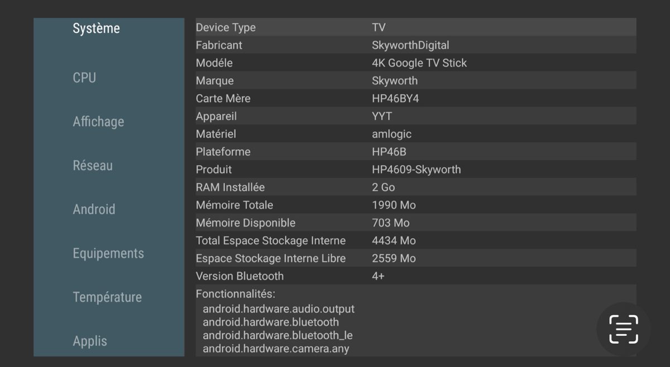
Task: Click the android.hardware.bluetooth entry
Action: coord(271,322)
